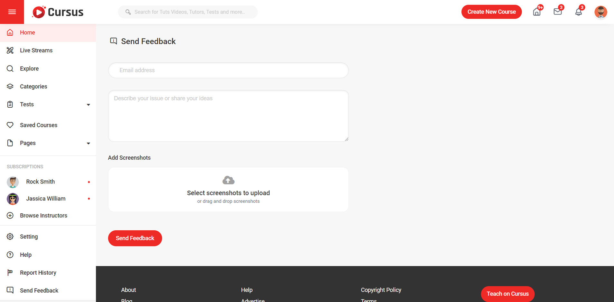Viewport: 614px width, 302px height.
Task: Open Rock Smith subscription
Action: click(40, 182)
